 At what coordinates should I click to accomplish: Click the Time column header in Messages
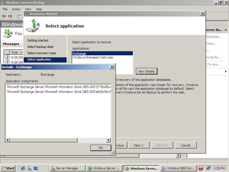(x=16, y=52)
